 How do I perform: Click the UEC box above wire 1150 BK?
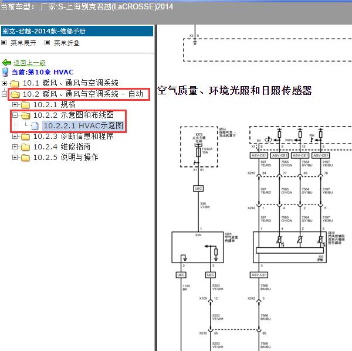(x=181, y=275)
